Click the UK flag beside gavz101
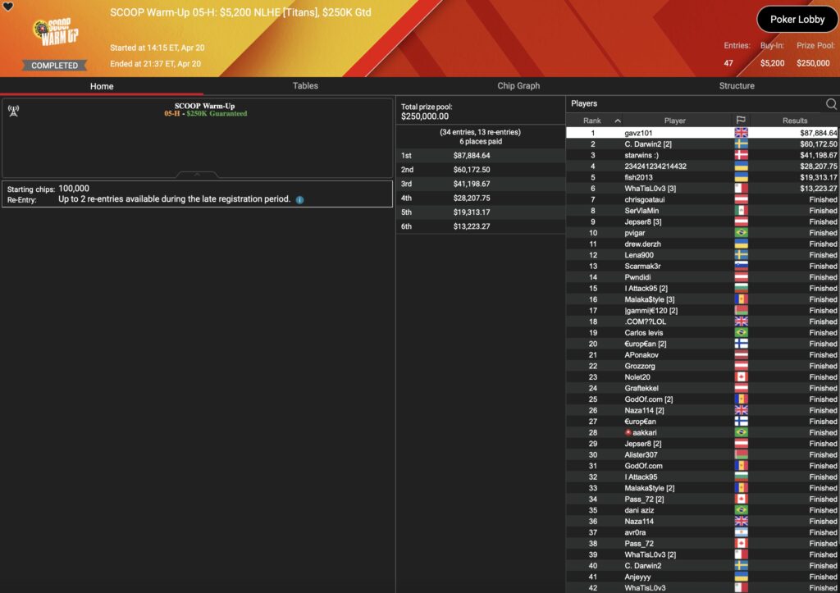Screen dimensions: 840x593 (741, 133)
